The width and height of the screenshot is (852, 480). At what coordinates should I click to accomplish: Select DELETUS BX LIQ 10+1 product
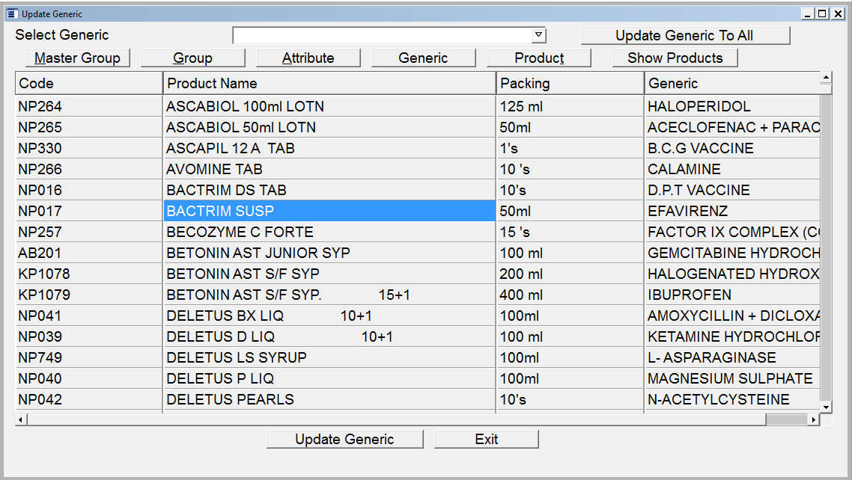pyautogui.click(x=329, y=316)
